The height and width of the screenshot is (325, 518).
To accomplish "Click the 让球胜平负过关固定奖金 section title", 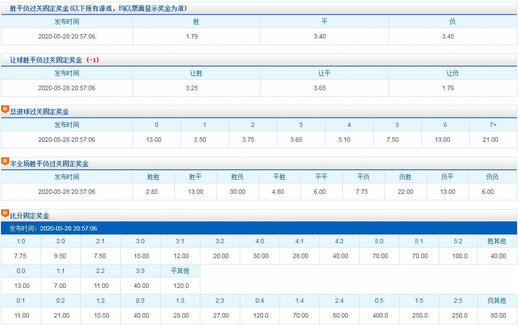I will [46, 60].
